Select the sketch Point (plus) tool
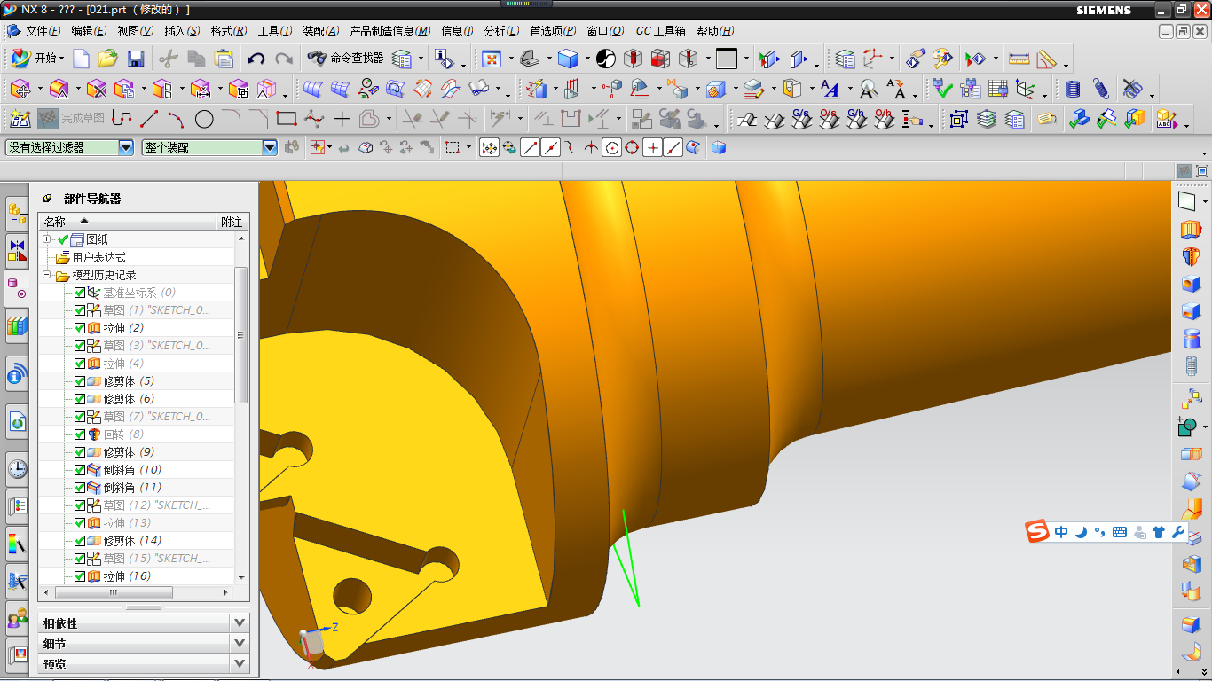 (x=342, y=118)
